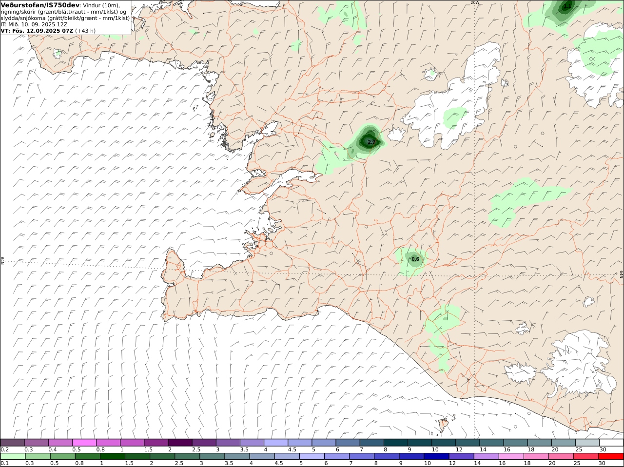This screenshot has height=467, width=624.
Task: Select the lower legend green swatch between 0.5 and 0.8
Action: tap(62, 456)
